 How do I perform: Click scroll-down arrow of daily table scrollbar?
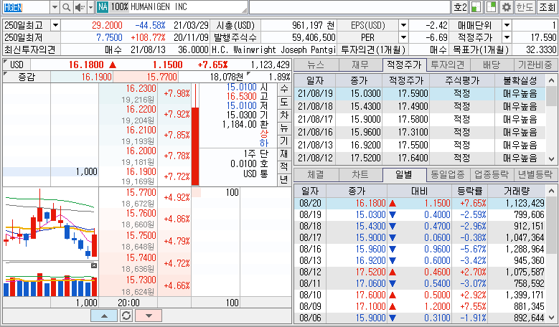[552, 318]
